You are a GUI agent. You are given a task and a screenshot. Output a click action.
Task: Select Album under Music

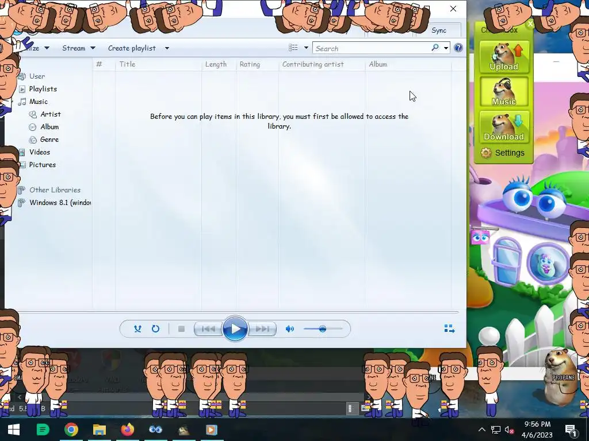(49, 127)
